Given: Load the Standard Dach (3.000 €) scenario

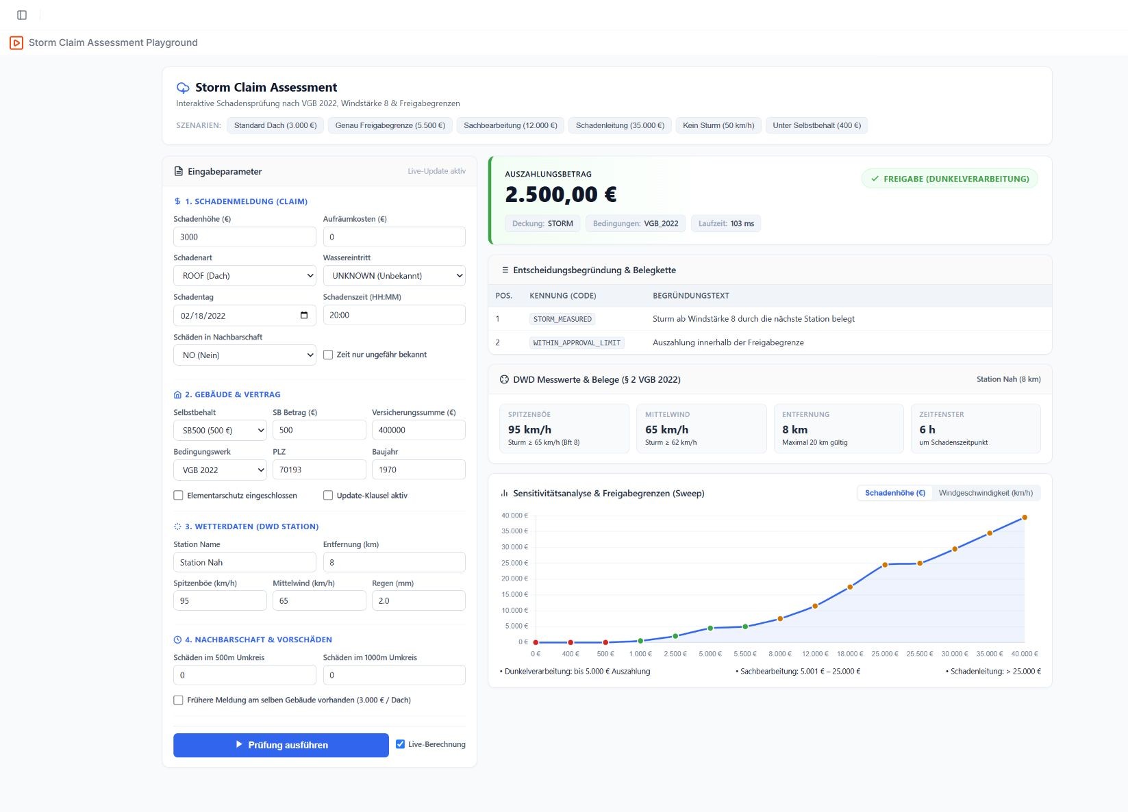Looking at the screenshot, I should pyautogui.click(x=275, y=125).
